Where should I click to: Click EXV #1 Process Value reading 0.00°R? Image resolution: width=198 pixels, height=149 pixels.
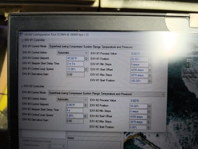135,54
